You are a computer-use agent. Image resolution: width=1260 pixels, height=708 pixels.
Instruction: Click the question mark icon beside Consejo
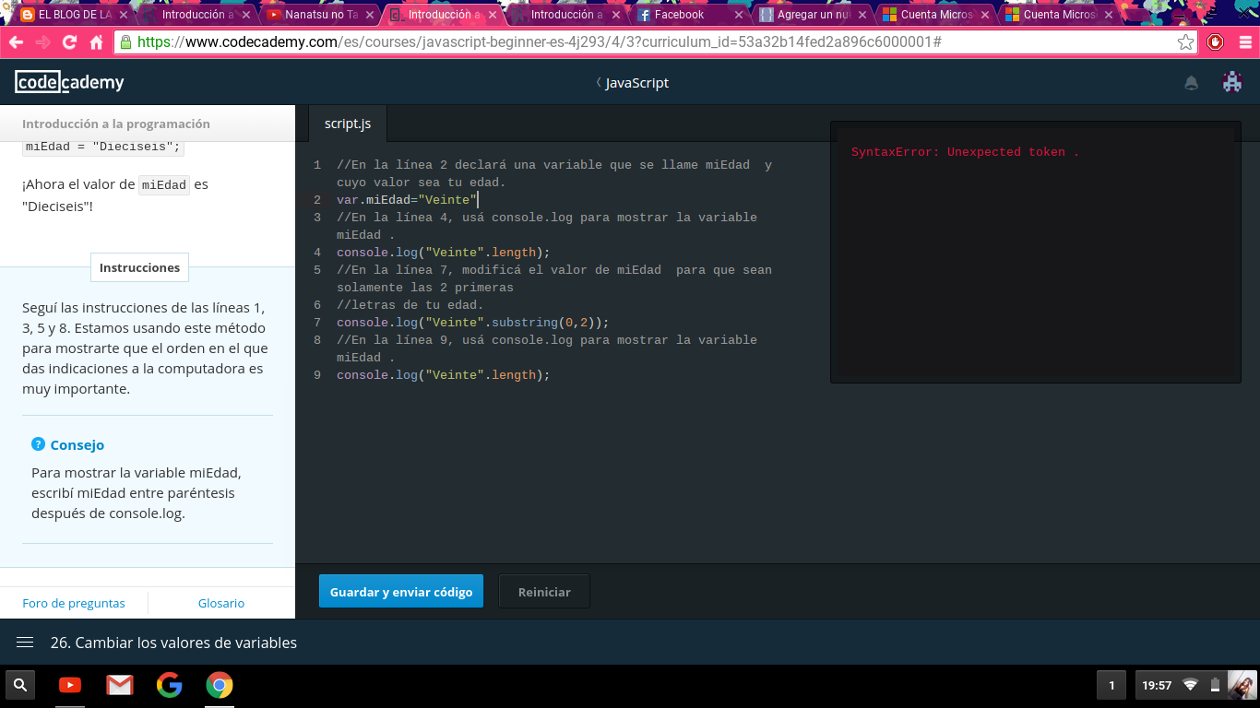click(x=38, y=444)
